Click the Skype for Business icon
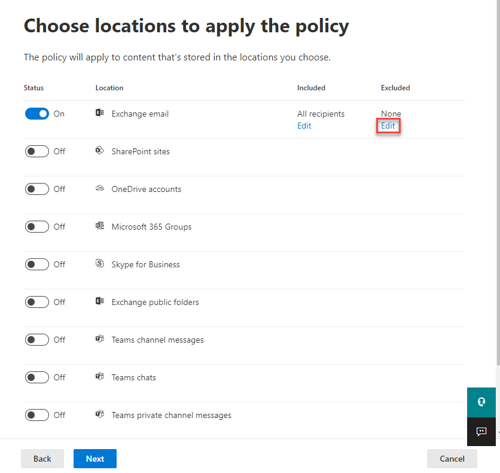 pyautogui.click(x=100, y=263)
